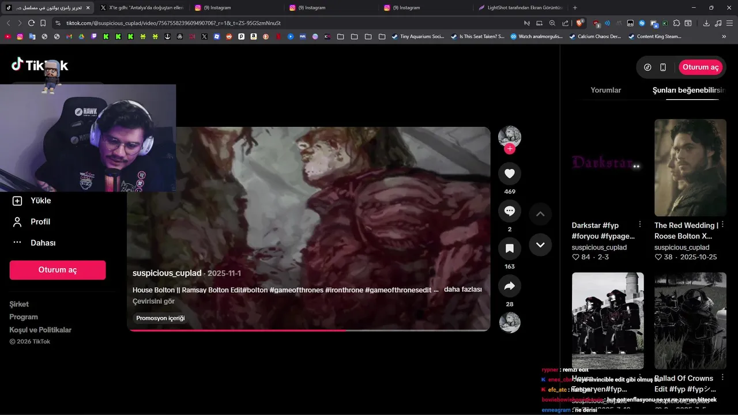Open the media control music note icon

(x=718, y=23)
